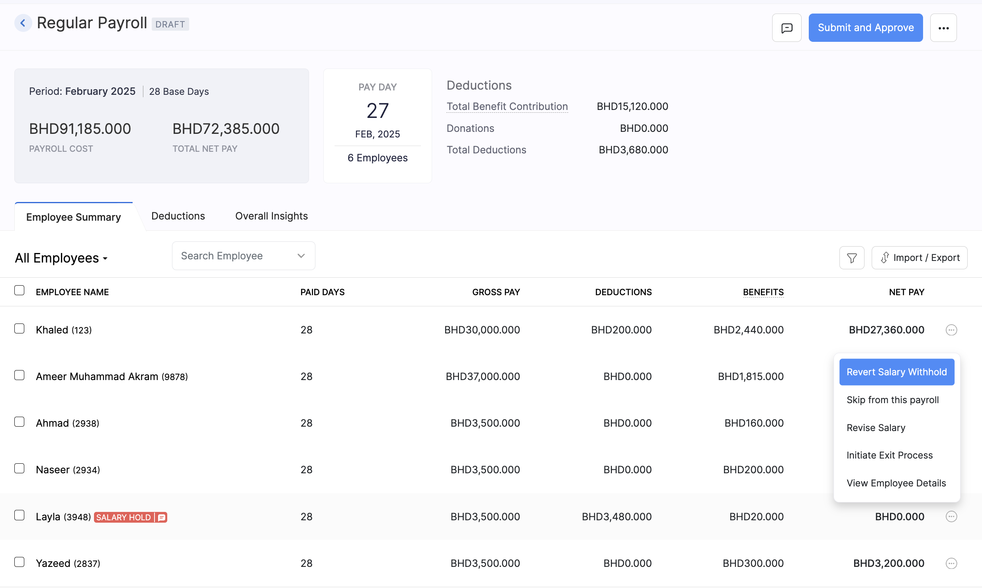Switch to the Deductions tab
982x588 pixels.
[178, 216]
